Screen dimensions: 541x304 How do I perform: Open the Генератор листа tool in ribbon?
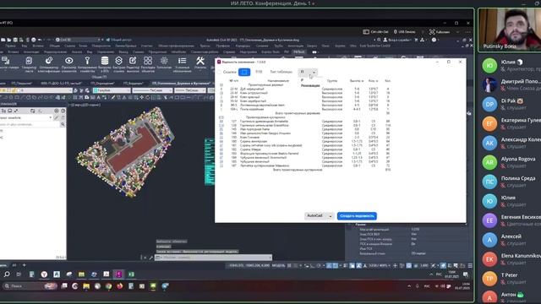29,64
